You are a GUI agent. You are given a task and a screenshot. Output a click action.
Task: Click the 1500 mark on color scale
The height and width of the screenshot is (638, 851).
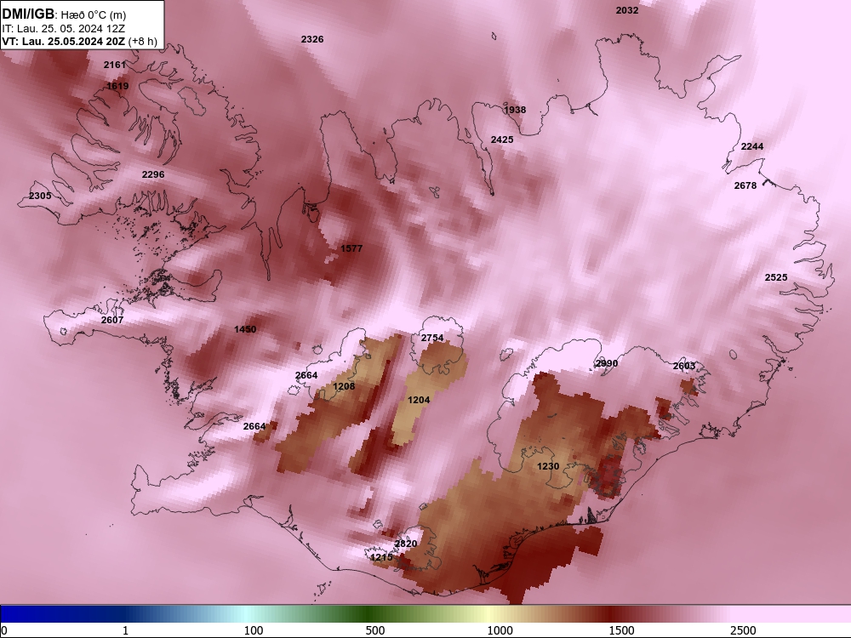(621, 630)
